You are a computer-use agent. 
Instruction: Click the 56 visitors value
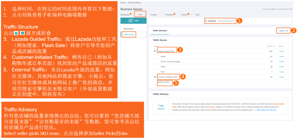pyautogui.click(x=271, y=77)
